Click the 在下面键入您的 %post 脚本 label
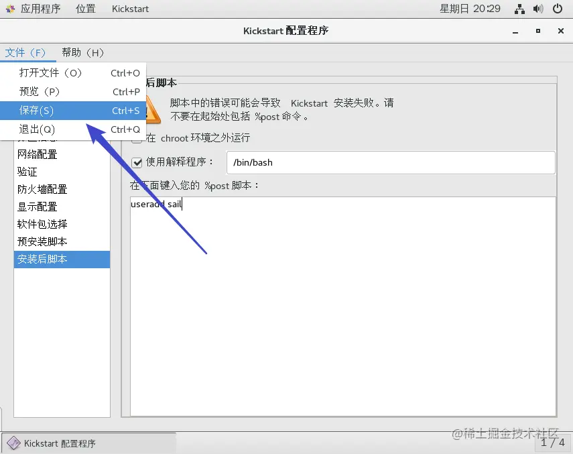The image size is (573, 454). click(x=194, y=186)
